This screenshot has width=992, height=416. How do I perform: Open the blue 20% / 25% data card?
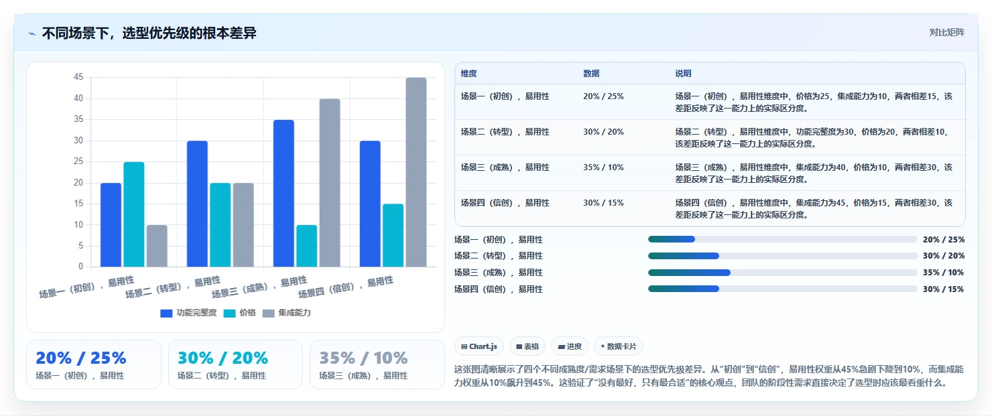point(94,364)
